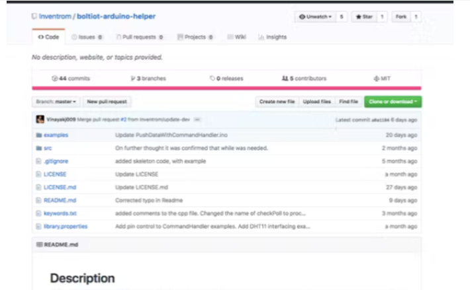Open the library.properties file

66,227
